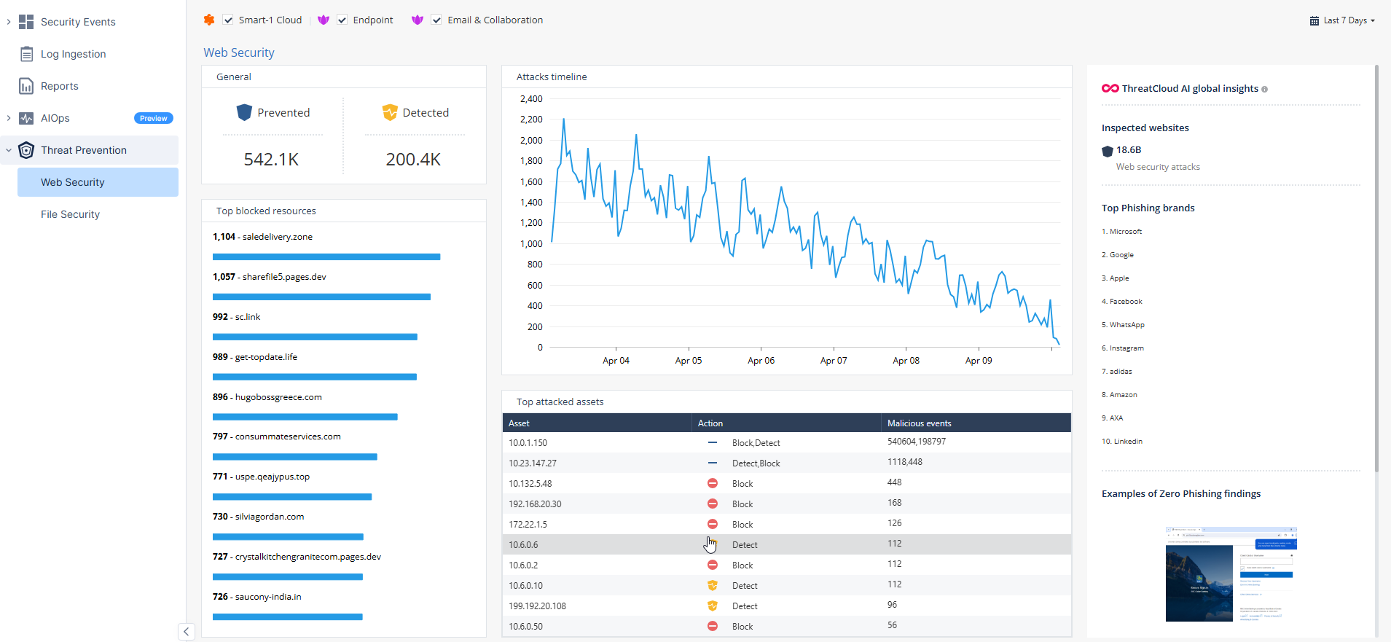Screen dimensions: 1391x642
Task: Open the Reports icon in sidebar
Action: pyautogui.click(x=26, y=86)
